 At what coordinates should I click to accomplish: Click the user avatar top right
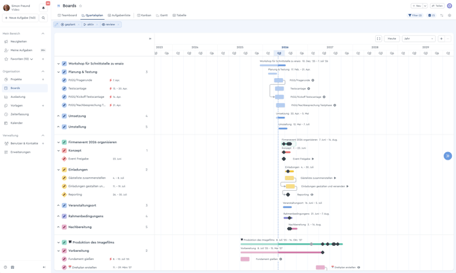449,6
